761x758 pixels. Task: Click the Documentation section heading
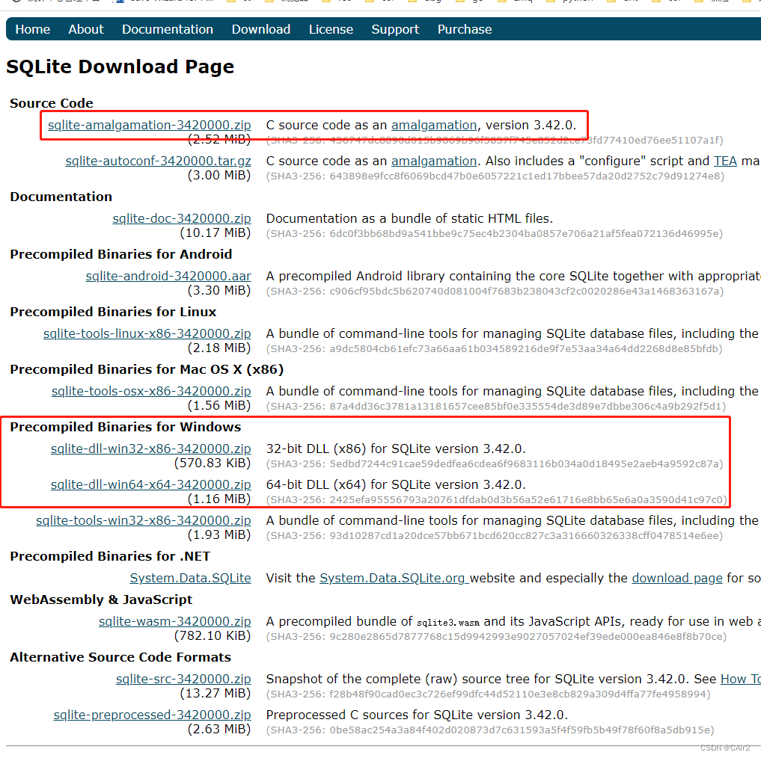(61, 197)
